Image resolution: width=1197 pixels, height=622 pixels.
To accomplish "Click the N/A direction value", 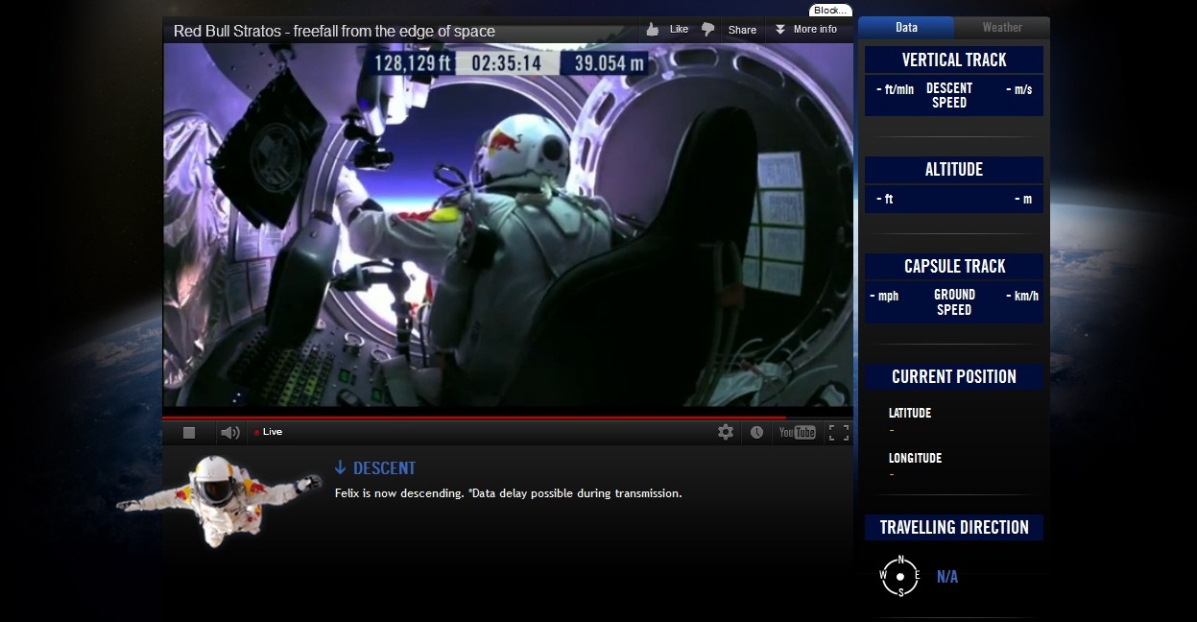I will [947, 577].
